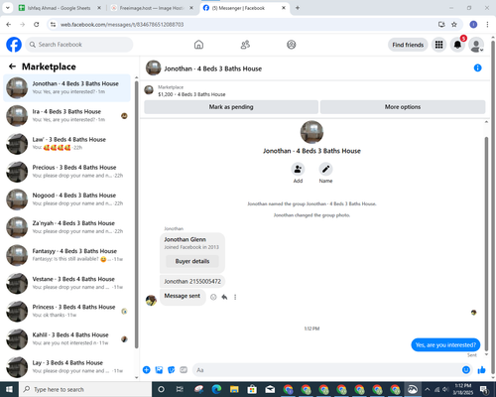Open Ira - 4 Beds 3 Baths conversation
Viewport: 496px width, 397px height.
[66, 115]
